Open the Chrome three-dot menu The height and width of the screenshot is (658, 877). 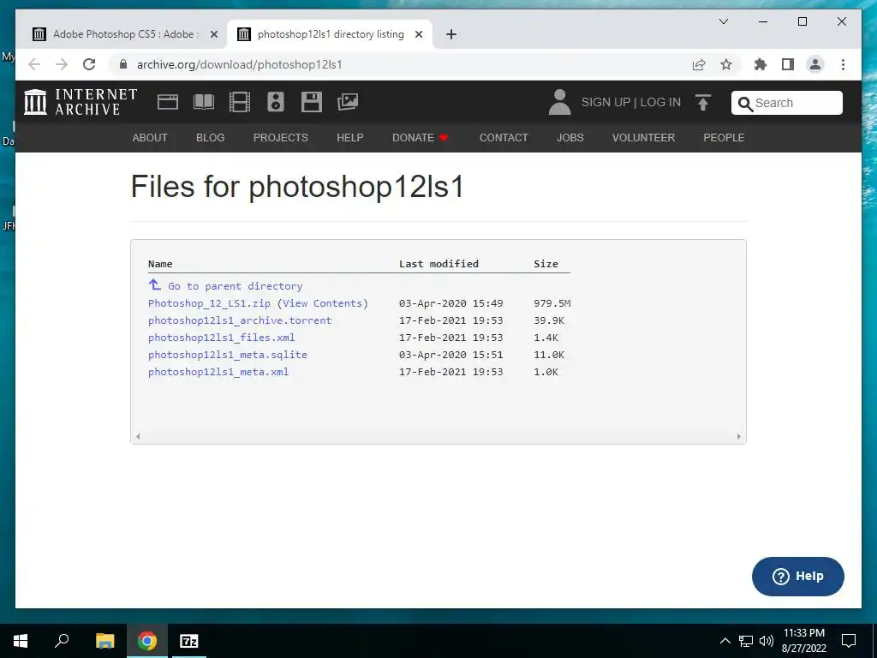click(843, 64)
